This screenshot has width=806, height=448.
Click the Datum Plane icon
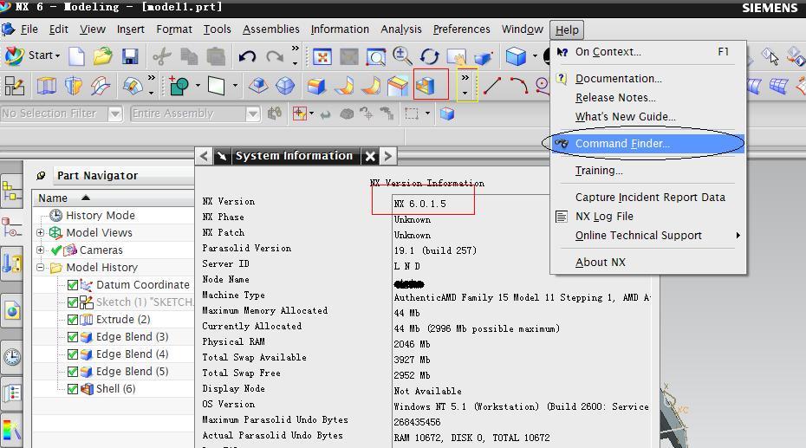pyautogui.click(x=216, y=86)
